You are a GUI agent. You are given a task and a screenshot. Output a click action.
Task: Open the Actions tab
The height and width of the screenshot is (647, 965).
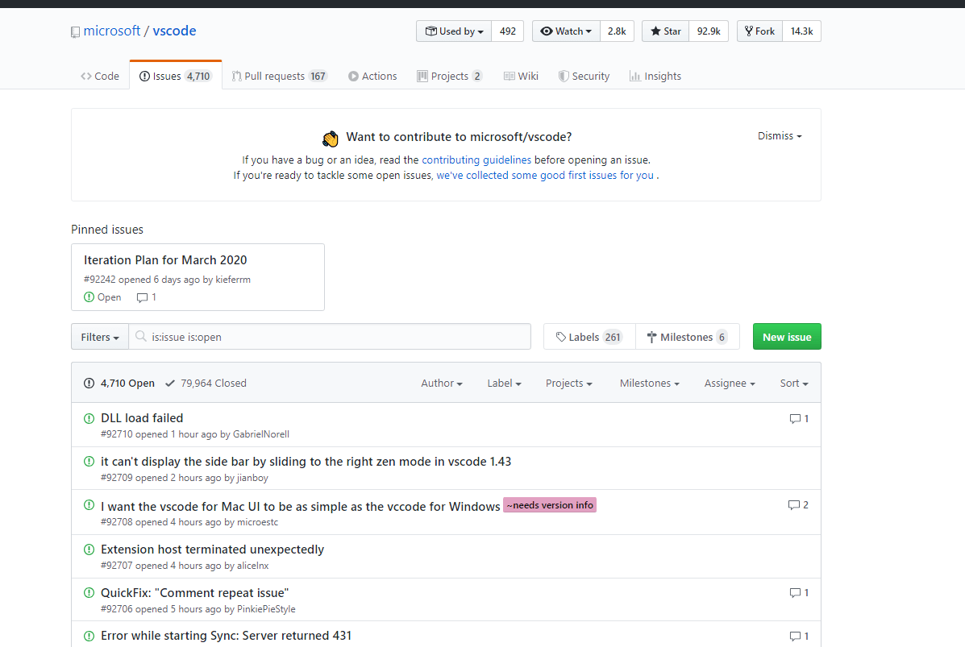coord(372,77)
